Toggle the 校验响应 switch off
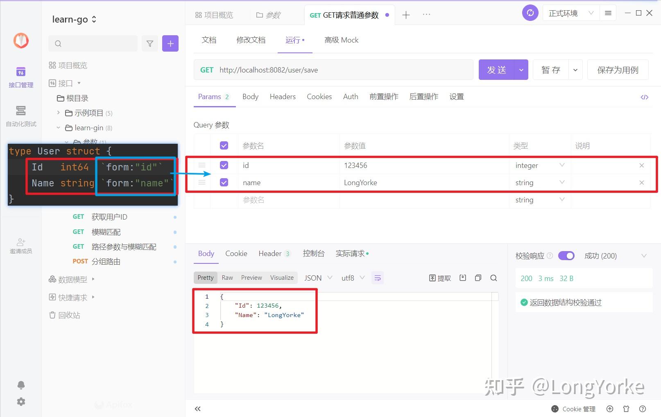661x417 pixels. tap(566, 255)
